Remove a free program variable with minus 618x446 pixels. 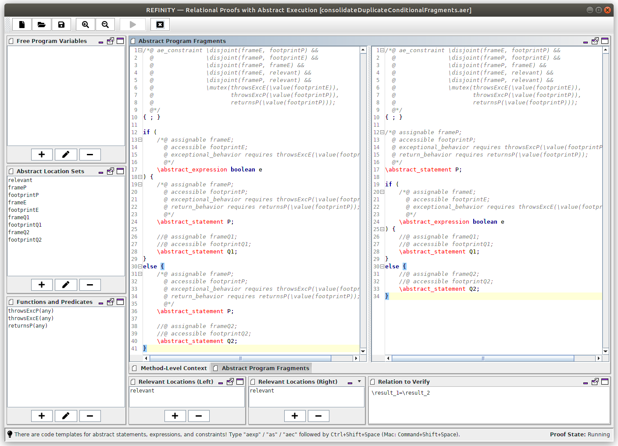(90, 154)
